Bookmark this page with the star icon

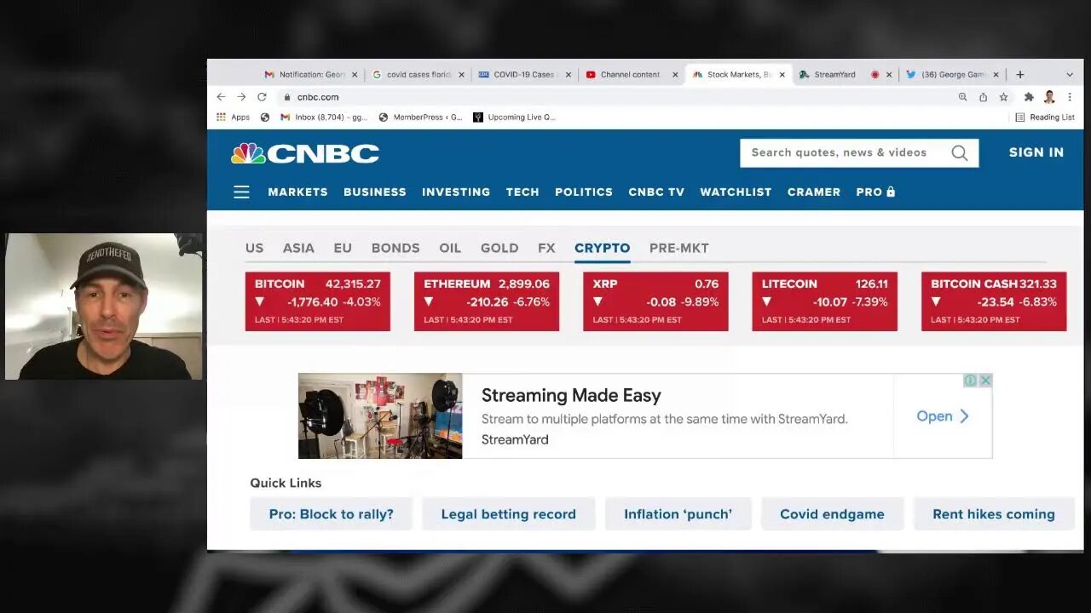pyautogui.click(x=1003, y=97)
